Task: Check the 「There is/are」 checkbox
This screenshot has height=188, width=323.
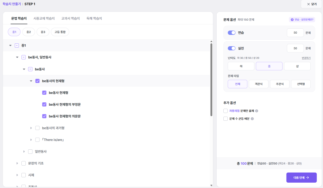Action: pyautogui.click(x=37, y=140)
